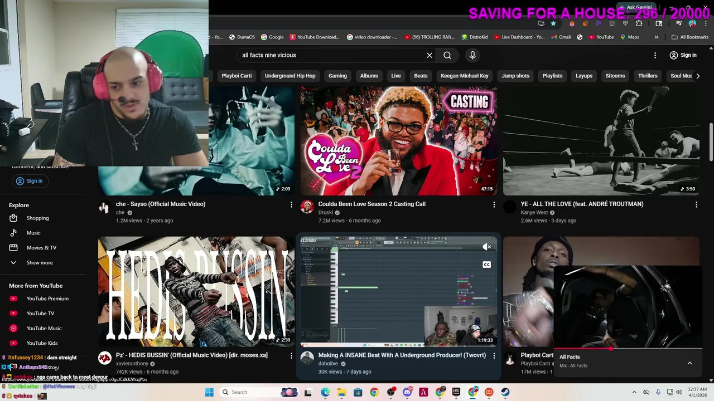
Task: Select the Keegan-Michael Key chip
Action: point(465,76)
